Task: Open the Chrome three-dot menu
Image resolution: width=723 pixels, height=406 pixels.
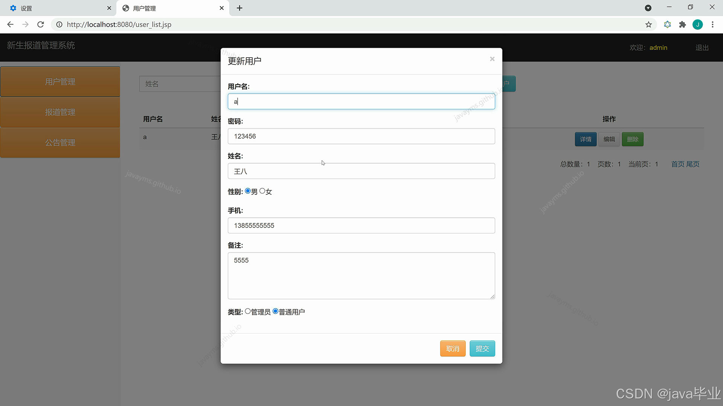Action: pyautogui.click(x=712, y=24)
